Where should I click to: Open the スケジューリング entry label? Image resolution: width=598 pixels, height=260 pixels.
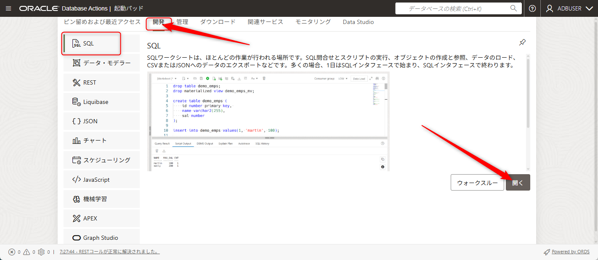tap(106, 160)
